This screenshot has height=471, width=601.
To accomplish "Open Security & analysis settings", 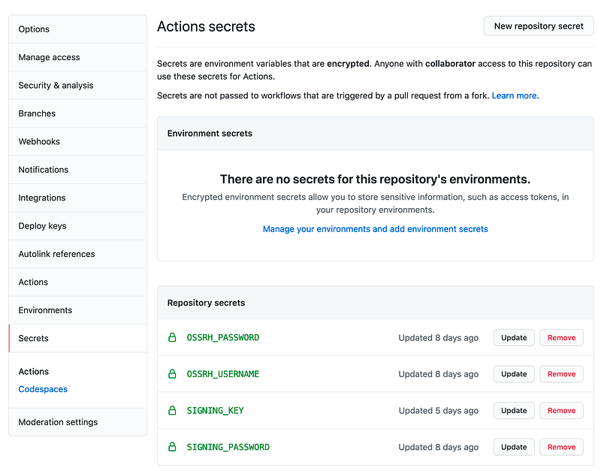I will pyautogui.click(x=78, y=85).
